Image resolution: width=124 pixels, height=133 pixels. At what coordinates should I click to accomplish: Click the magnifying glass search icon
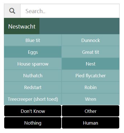pos(12,11)
